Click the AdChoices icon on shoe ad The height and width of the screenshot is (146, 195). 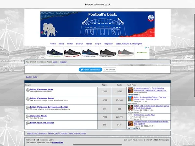click(146, 47)
